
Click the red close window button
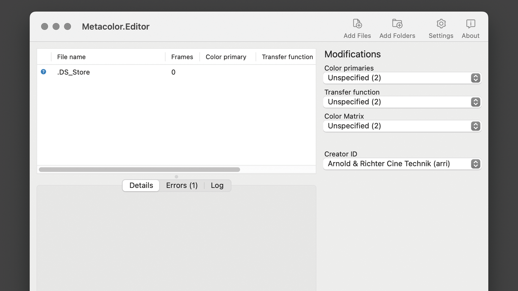(x=45, y=27)
